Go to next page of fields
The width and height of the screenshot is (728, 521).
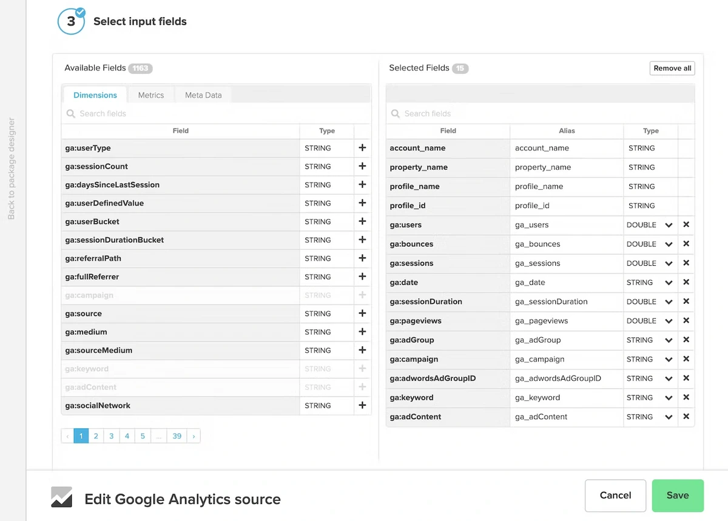[x=194, y=436]
